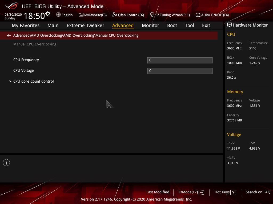
Task: Click the 08/30/2020 date
Action: tap(13, 15)
